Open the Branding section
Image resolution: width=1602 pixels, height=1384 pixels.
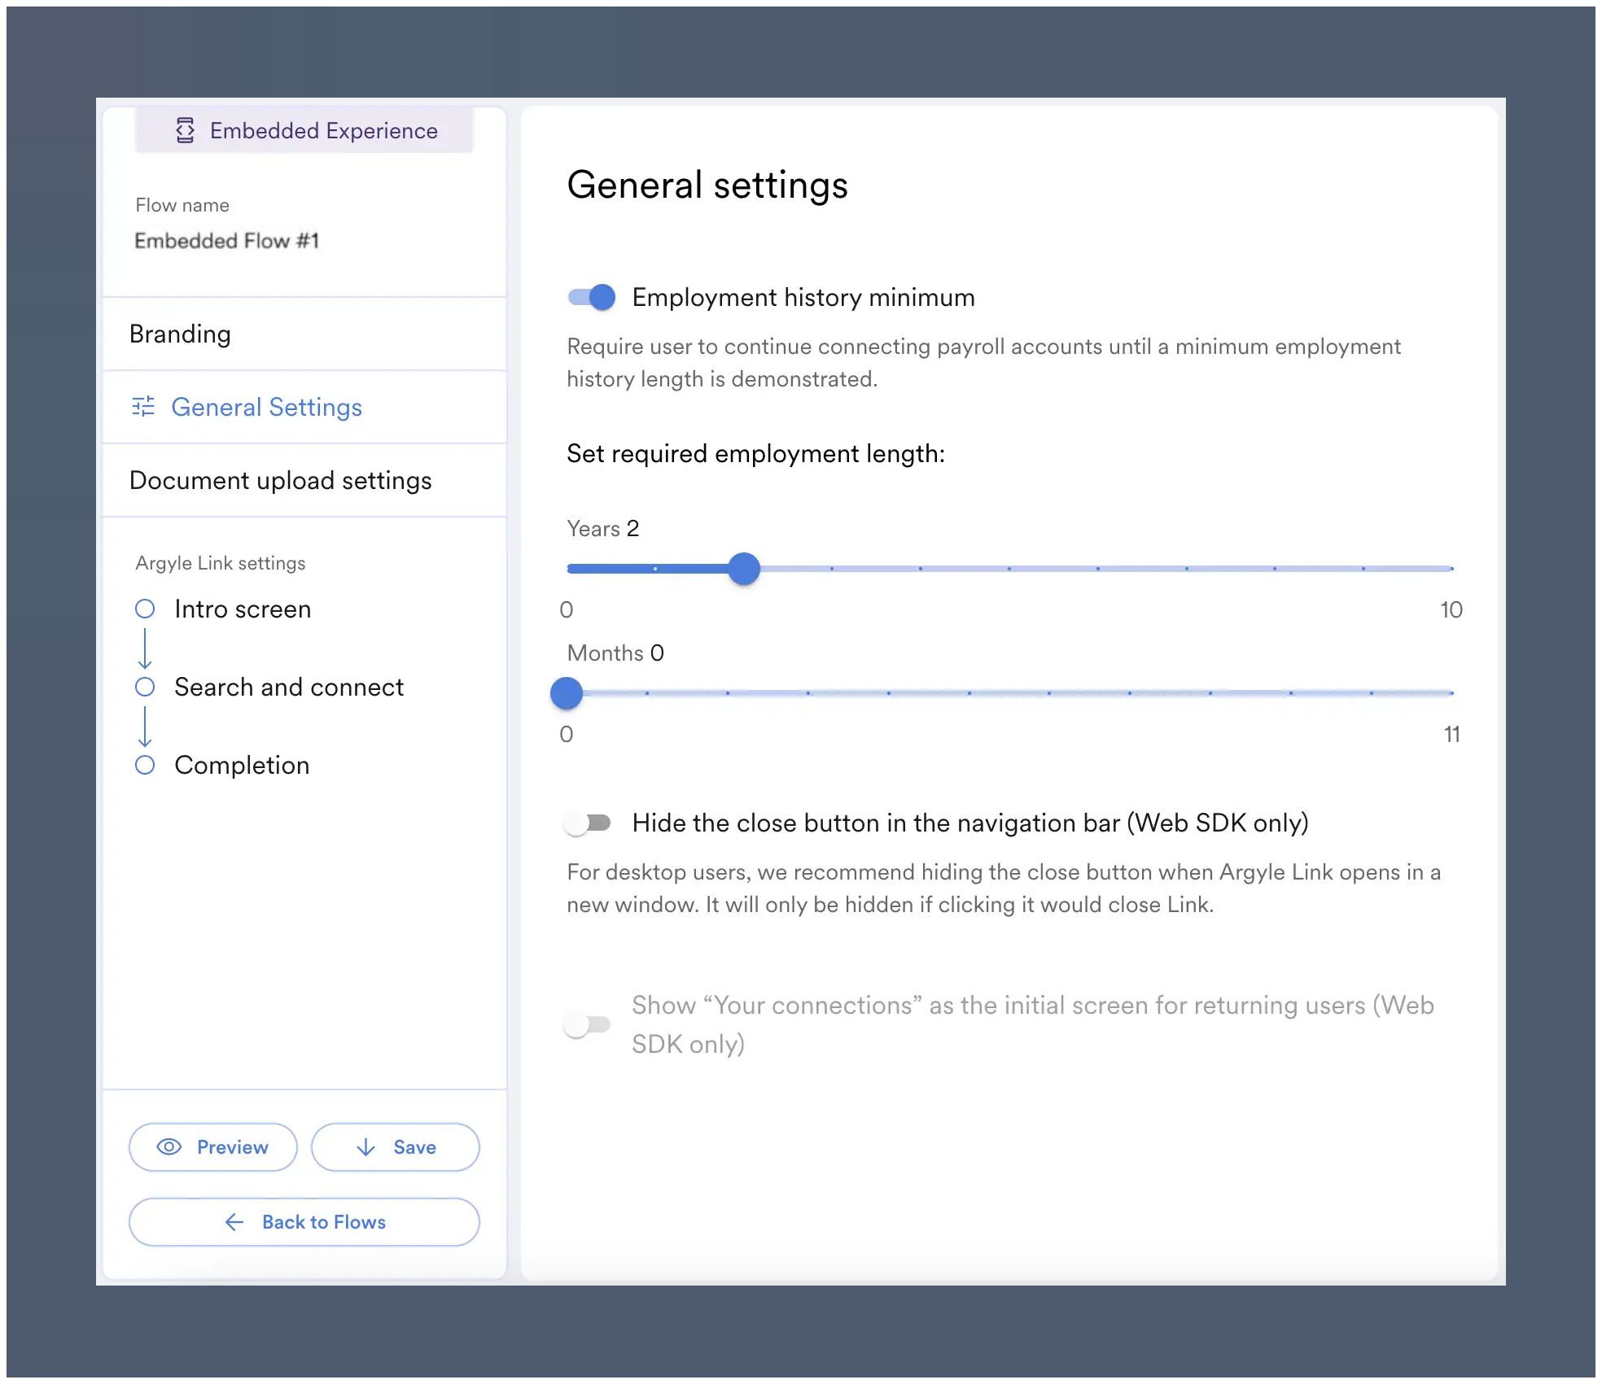click(180, 334)
